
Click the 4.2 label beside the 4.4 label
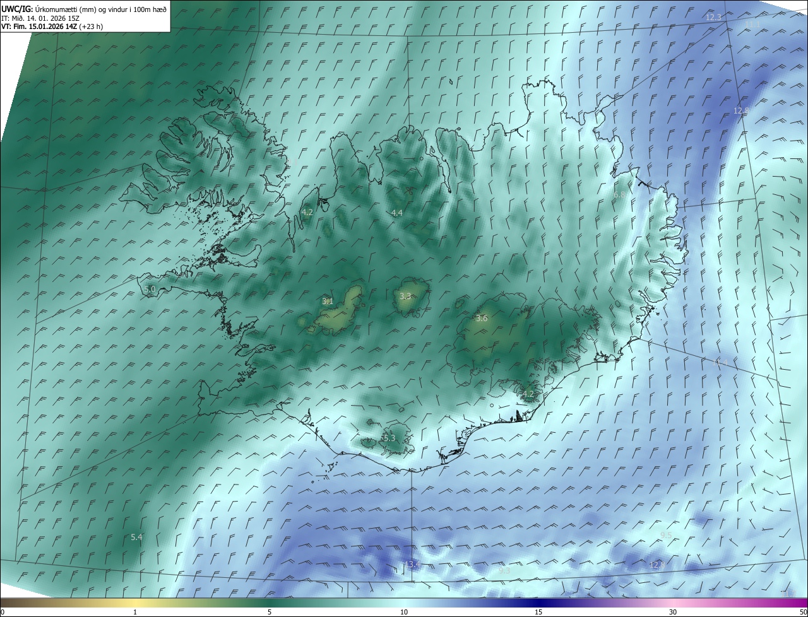point(307,213)
